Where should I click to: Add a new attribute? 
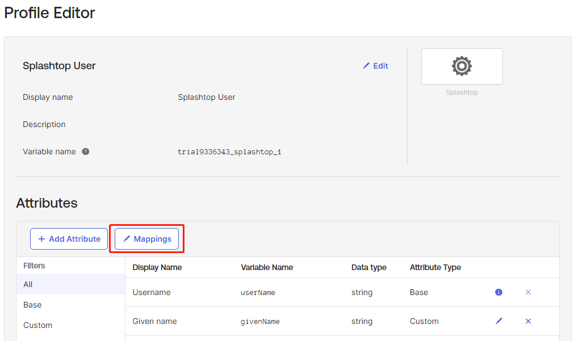[69, 239]
